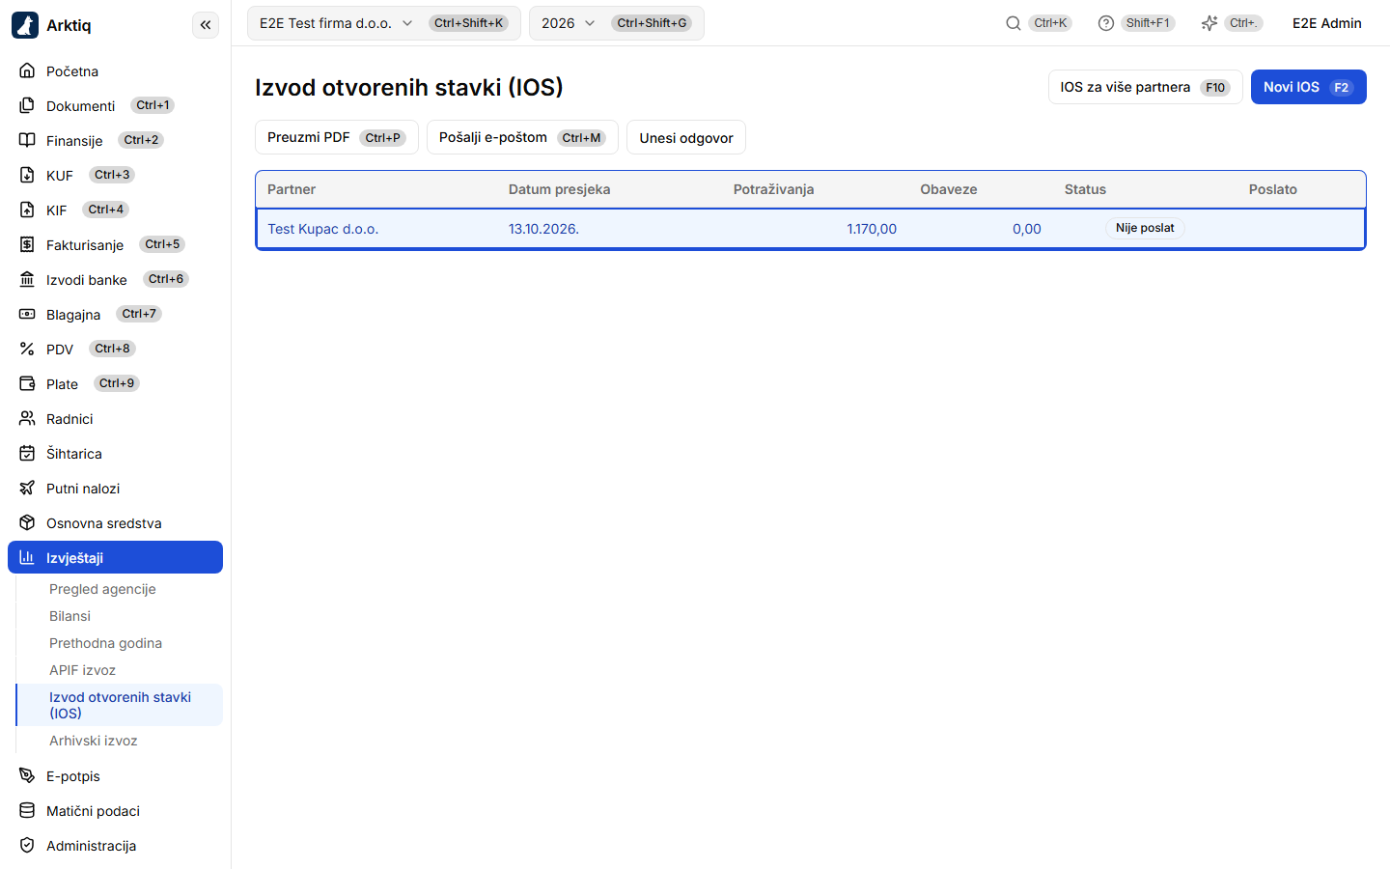Click IOS za više partnera button

coord(1145,87)
